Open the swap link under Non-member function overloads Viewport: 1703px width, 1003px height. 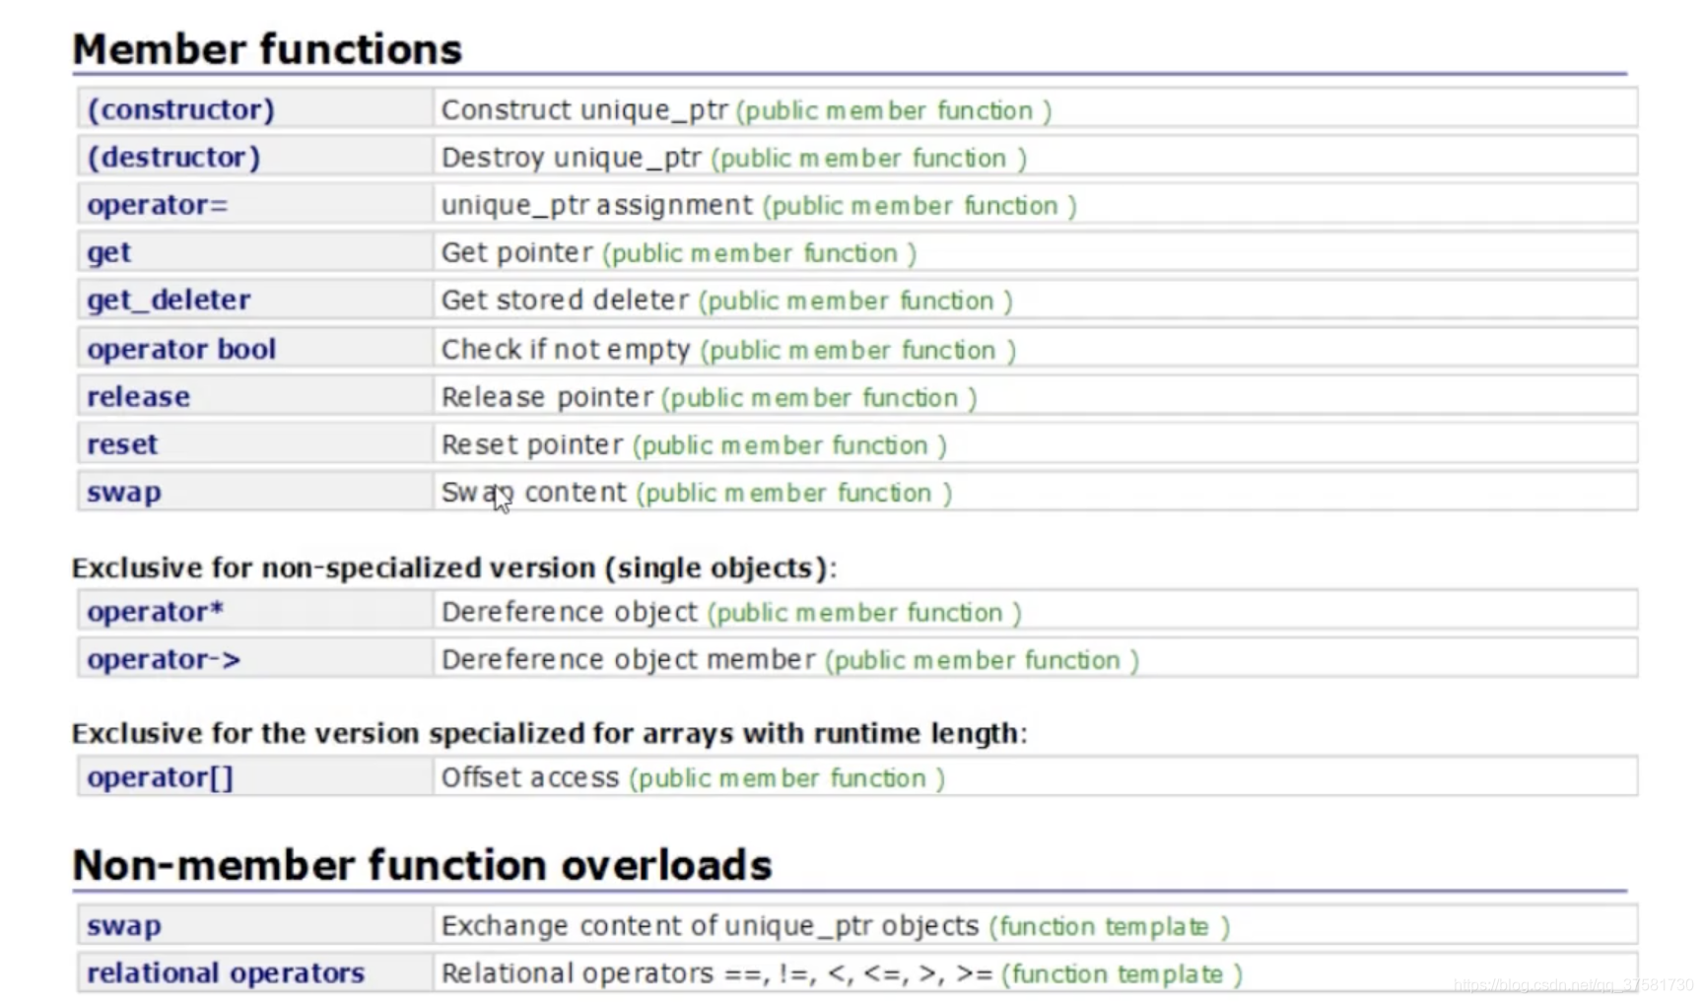coord(123,925)
